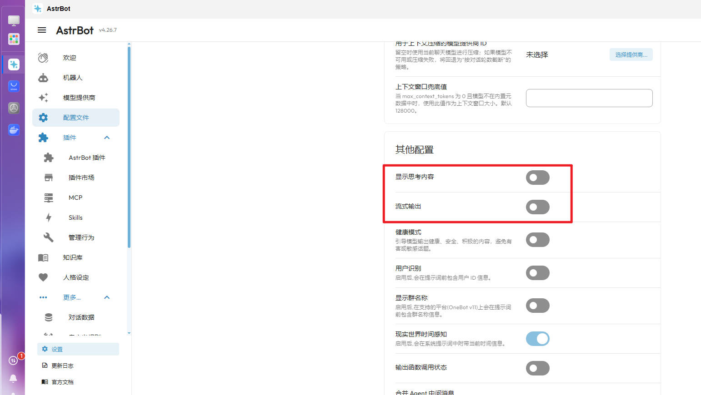The image size is (701, 395).
Task: Open the 官方文档 link
Action: [62, 382]
